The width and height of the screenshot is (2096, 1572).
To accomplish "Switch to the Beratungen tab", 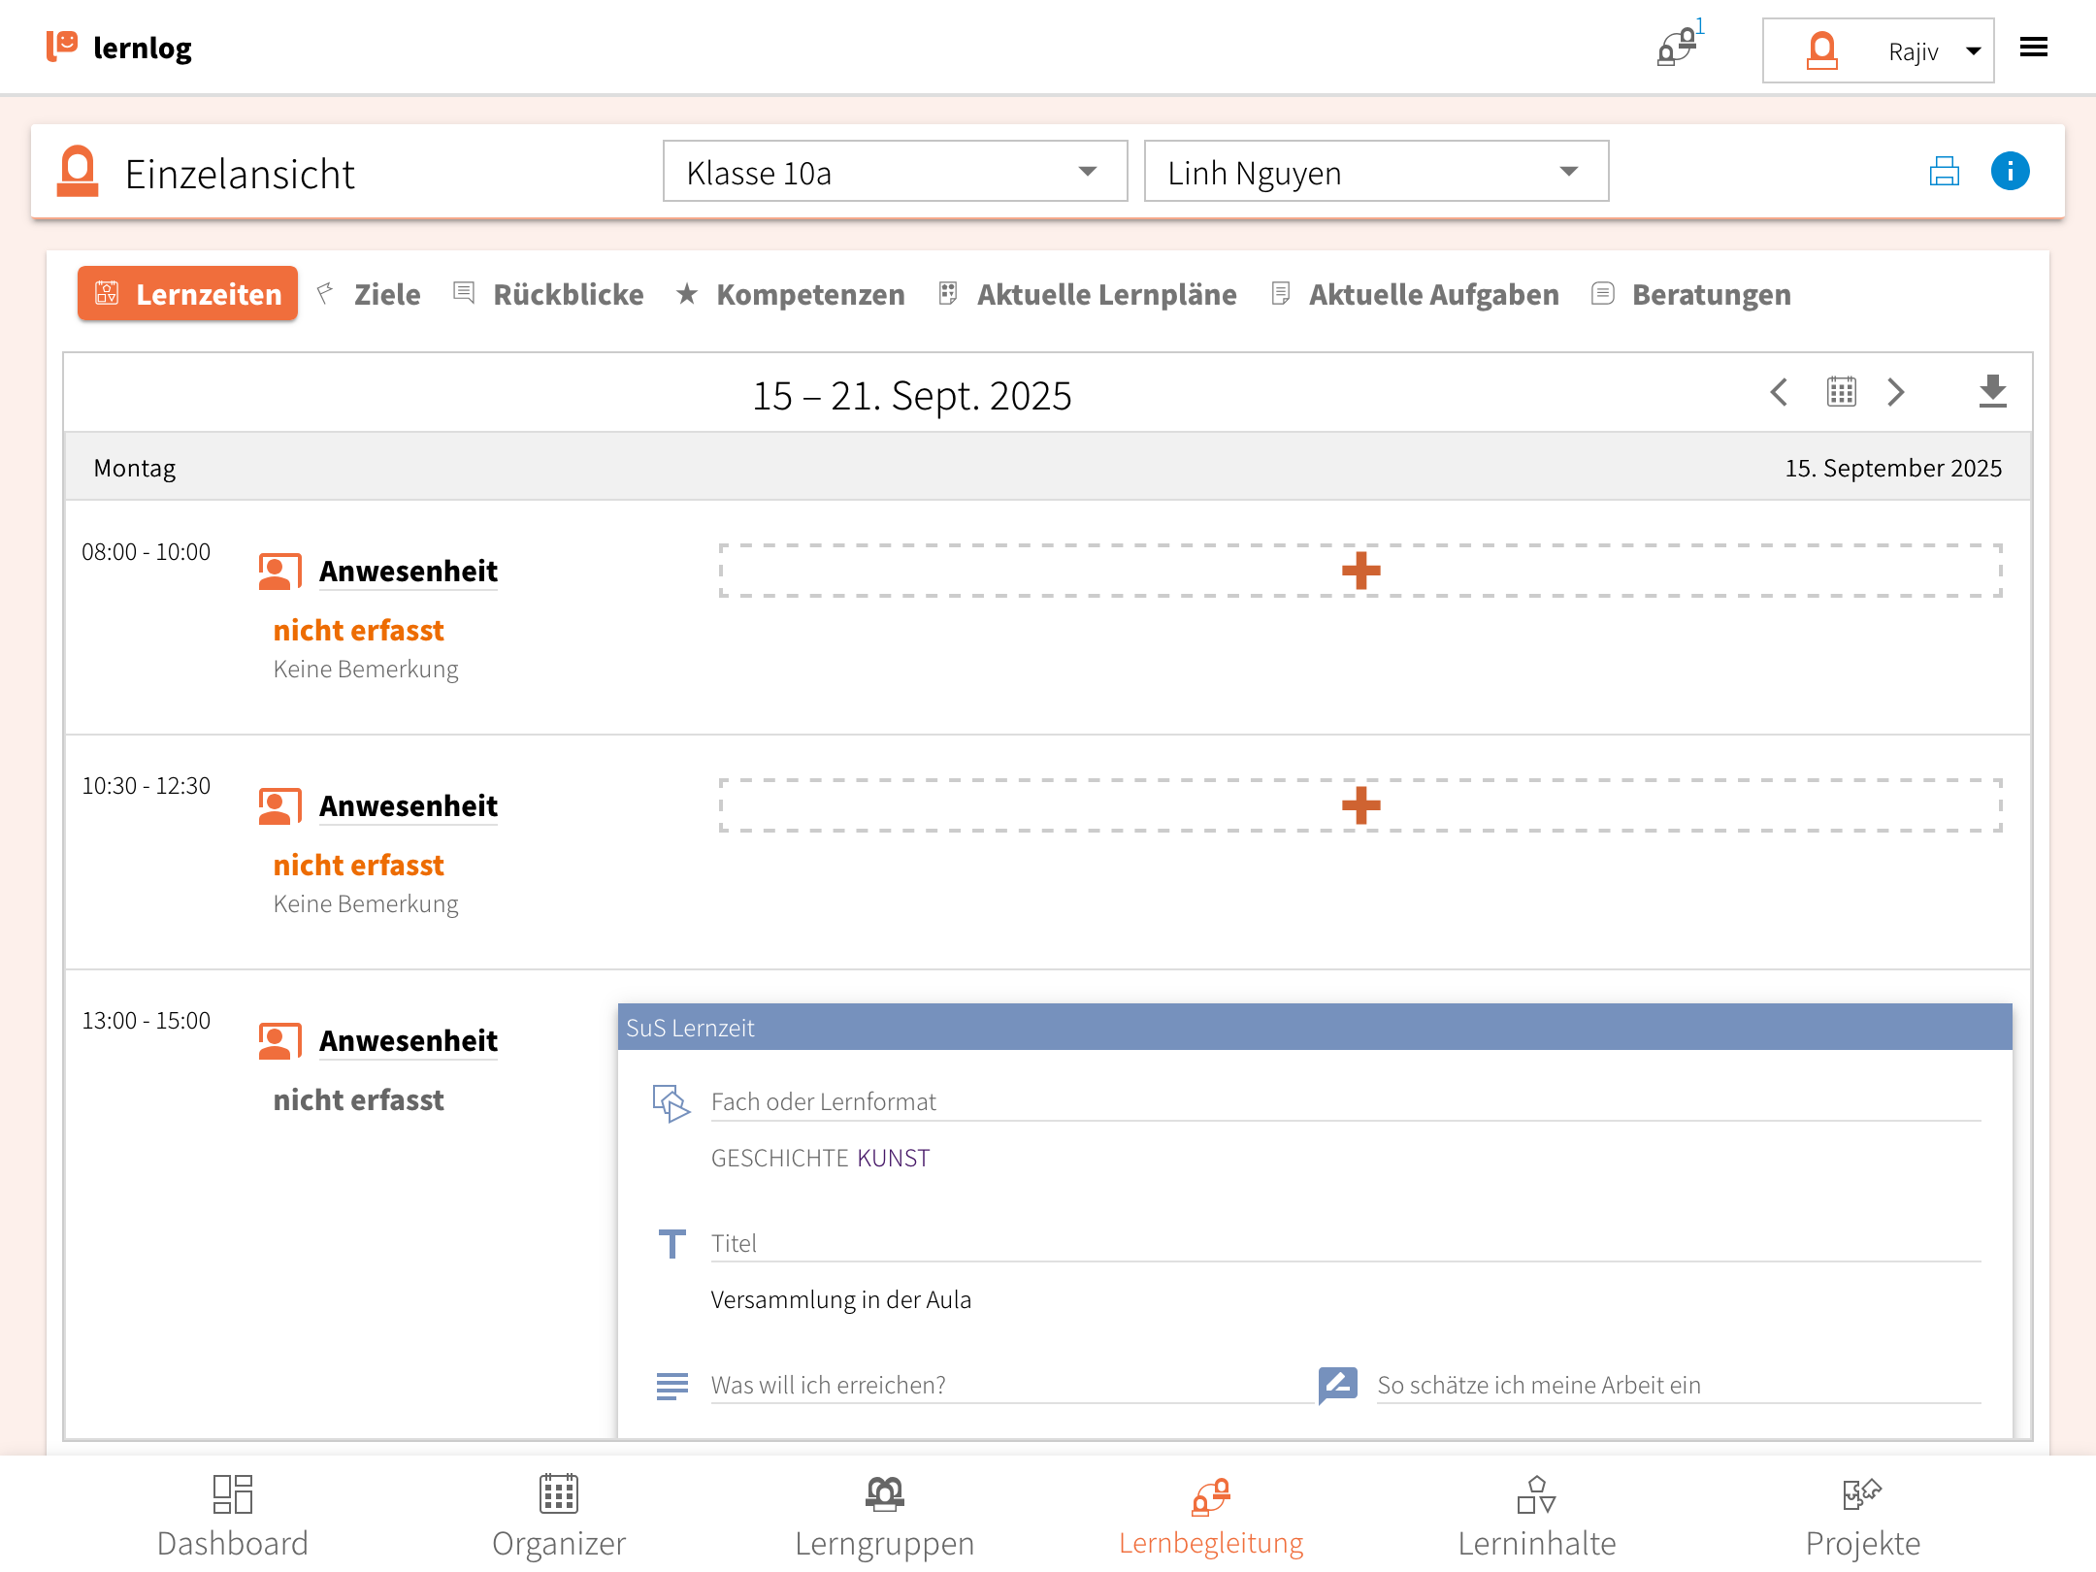I will (x=1710, y=295).
